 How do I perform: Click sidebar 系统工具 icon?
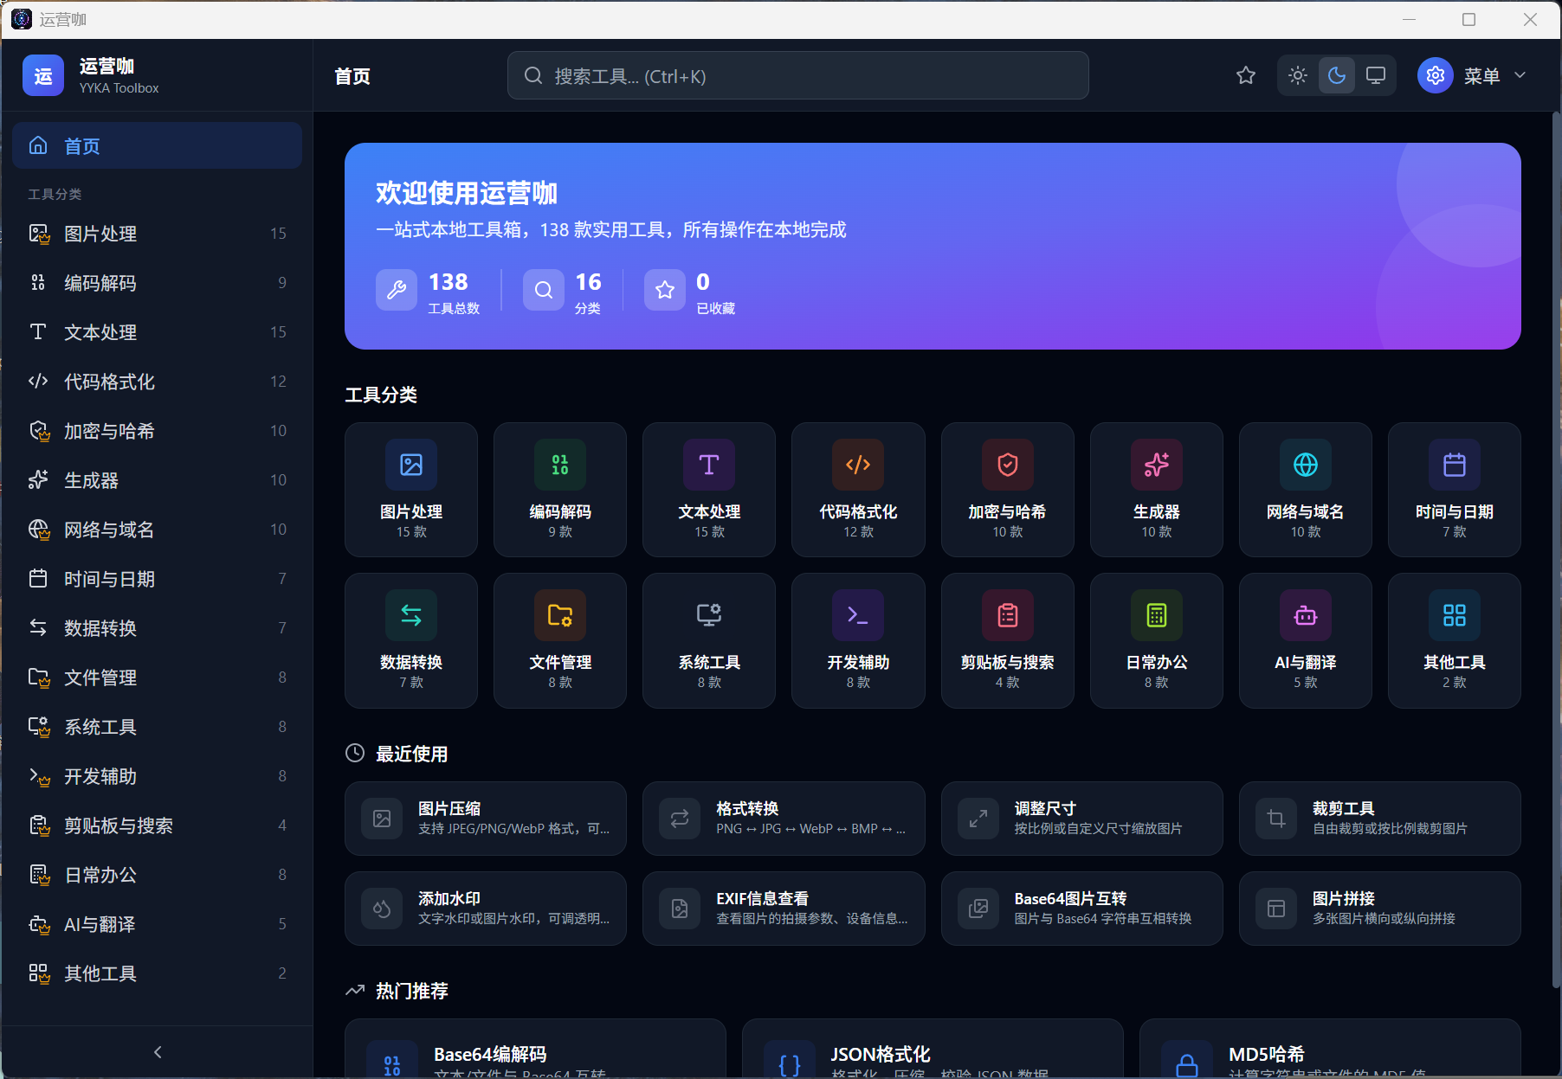coord(38,727)
